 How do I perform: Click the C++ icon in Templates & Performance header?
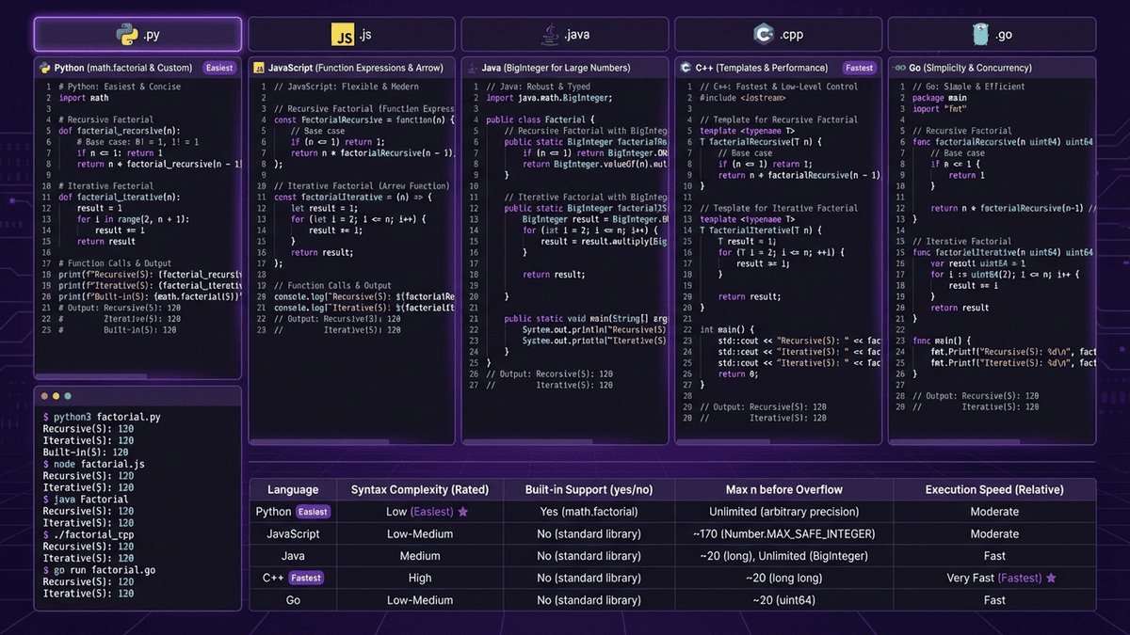[x=684, y=67]
